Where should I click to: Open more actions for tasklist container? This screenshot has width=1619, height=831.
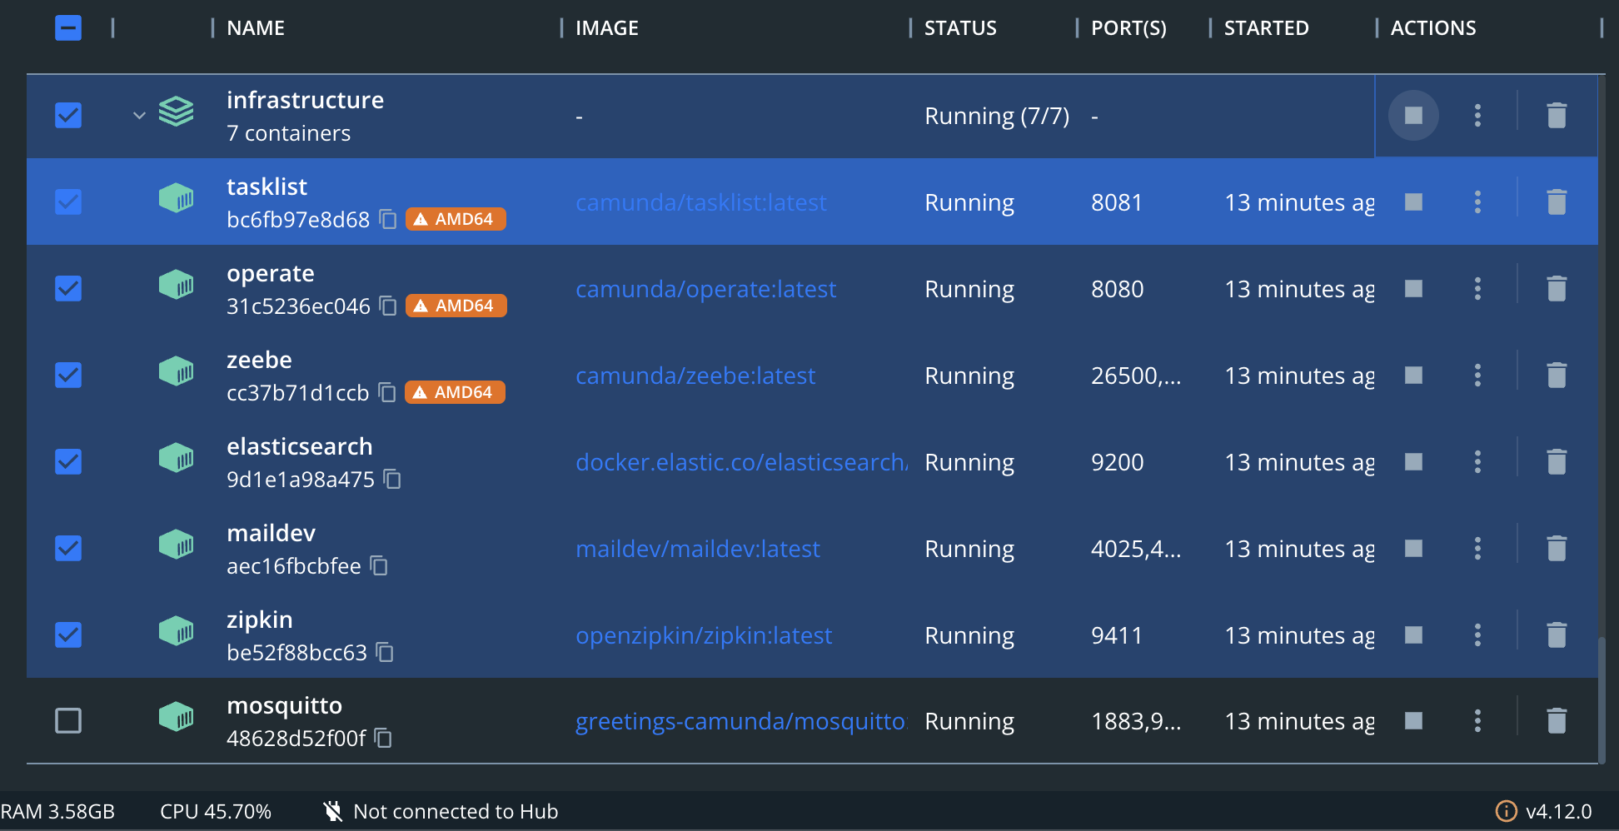pos(1477,202)
